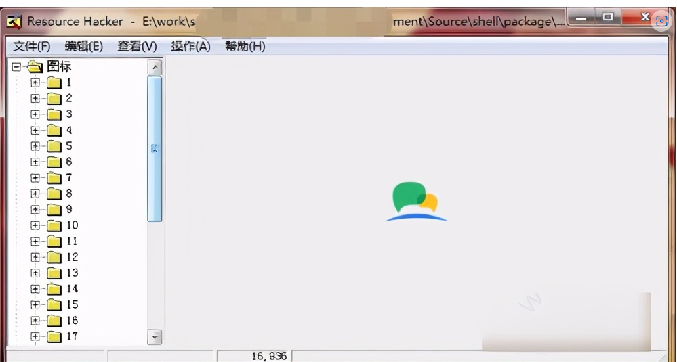This screenshot has width=677, height=362.
Task: Click the folder icon for item 17
Action: click(54, 336)
